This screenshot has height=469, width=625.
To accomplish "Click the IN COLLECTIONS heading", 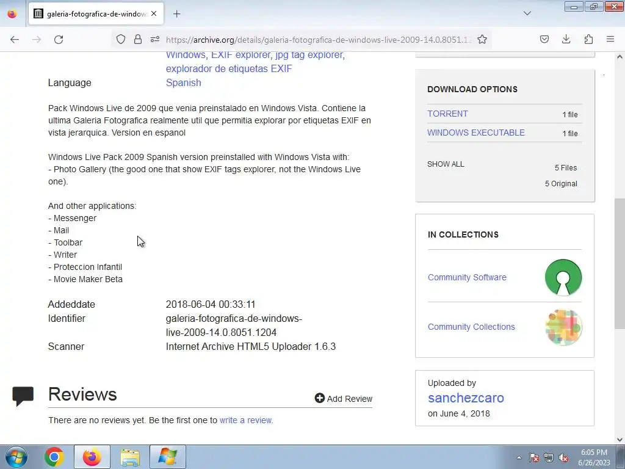I will click(463, 234).
